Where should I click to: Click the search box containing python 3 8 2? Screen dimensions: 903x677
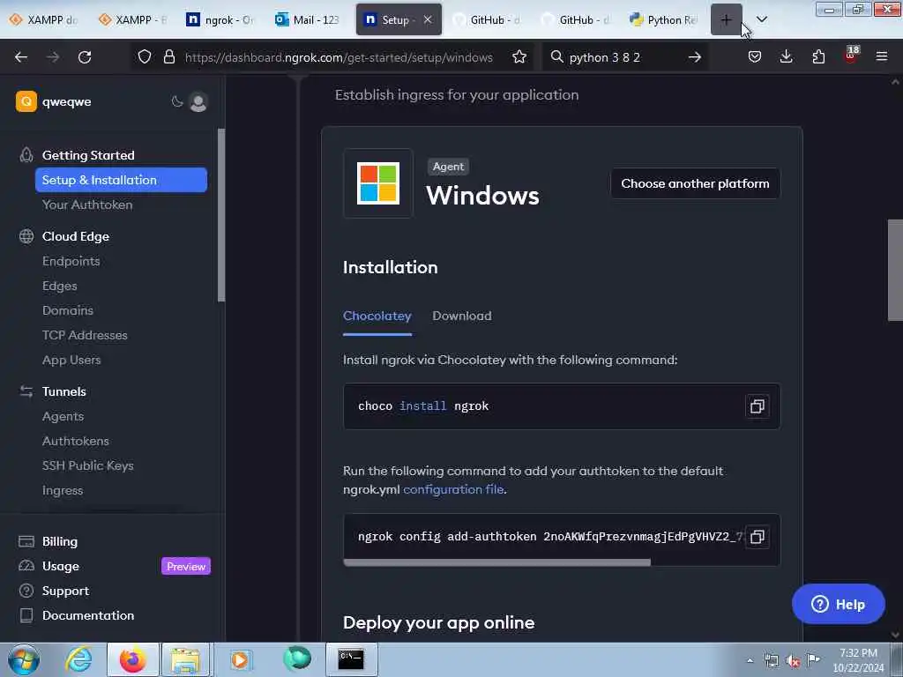625,57
